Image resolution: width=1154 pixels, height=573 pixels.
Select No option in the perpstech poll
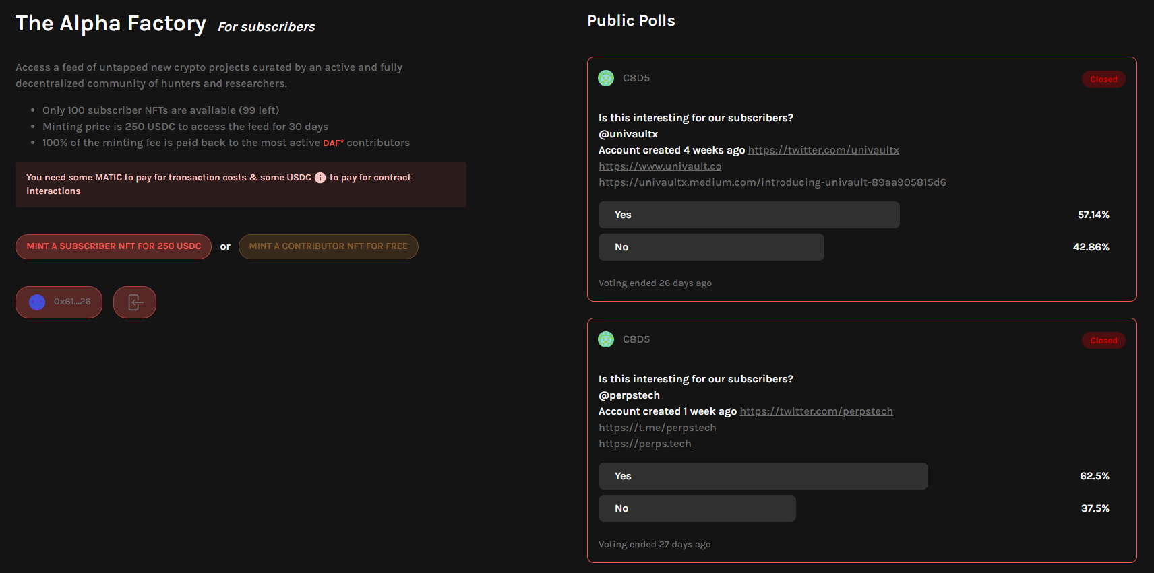pos(696,508)
